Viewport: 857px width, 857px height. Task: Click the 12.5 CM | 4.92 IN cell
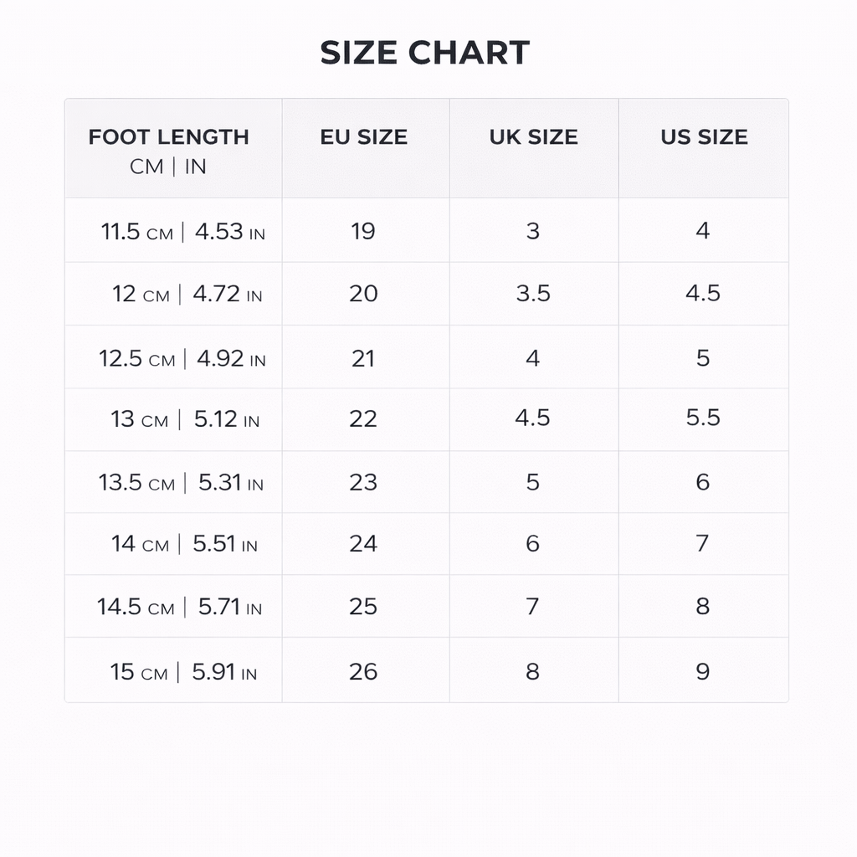[173, 357]
